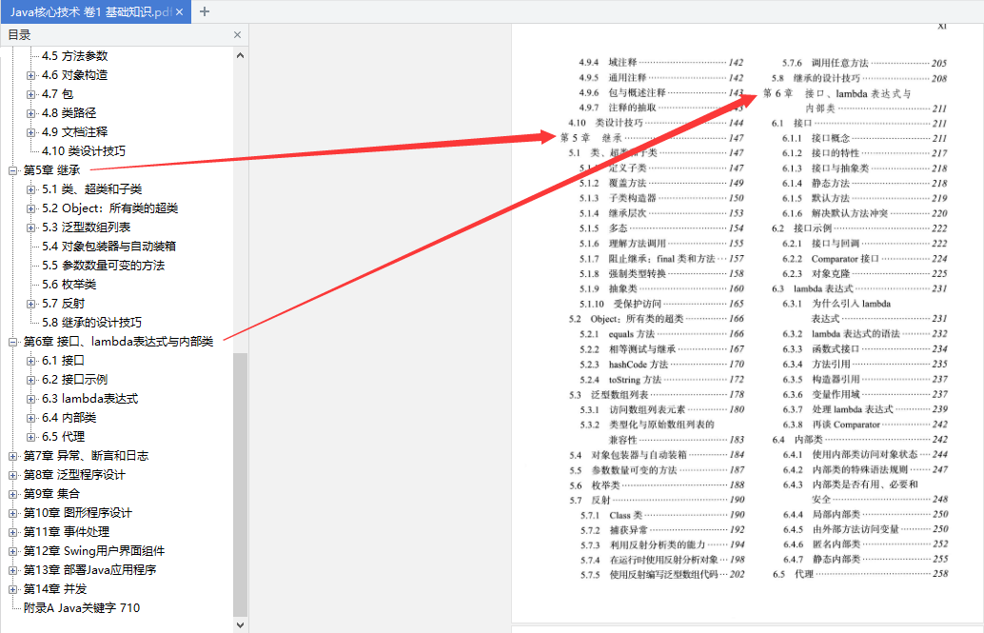Expand the 4.8 类路径 node

tap(30, 113)
